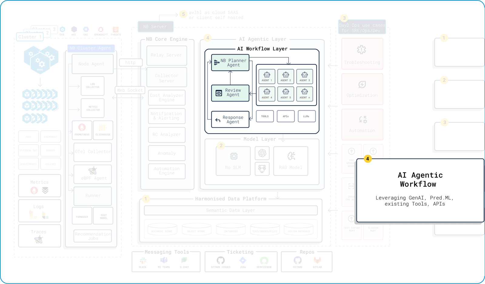This screenshot has height=284, width=485.
Task: Click the AKS platform icon
Action: [74, 29]
